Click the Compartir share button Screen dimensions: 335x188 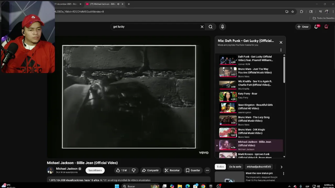150,170
